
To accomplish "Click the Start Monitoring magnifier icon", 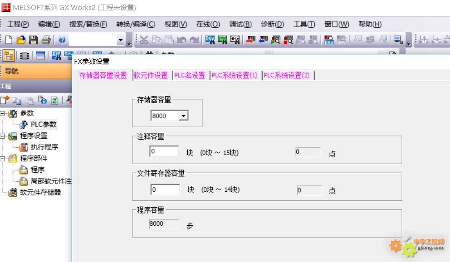I will click(x=275, y=40).
